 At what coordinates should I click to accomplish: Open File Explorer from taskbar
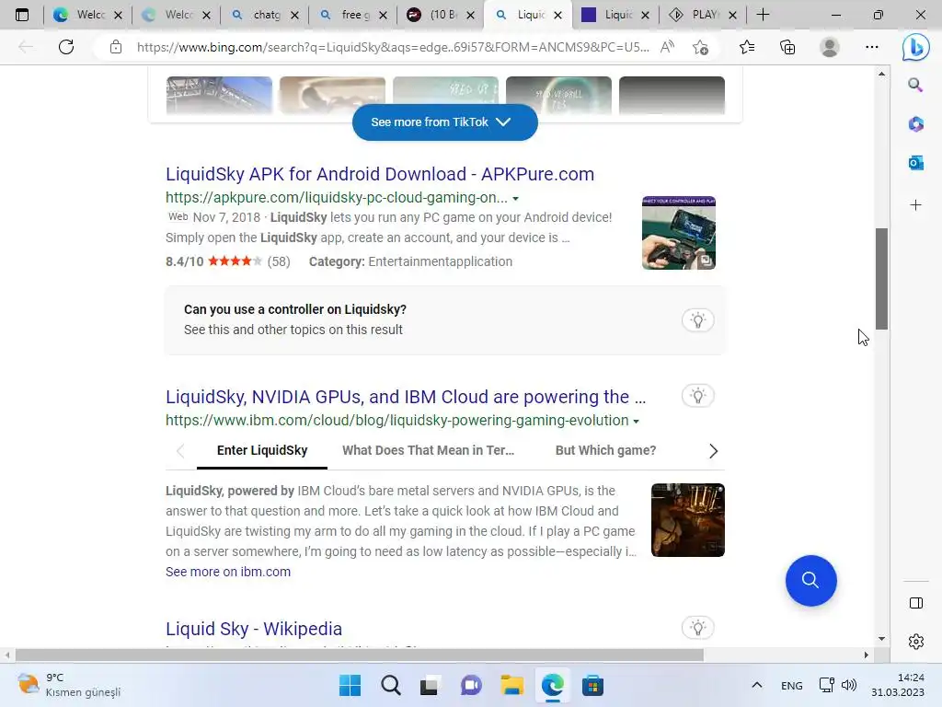pyautogui.click(x=511, y=685)
